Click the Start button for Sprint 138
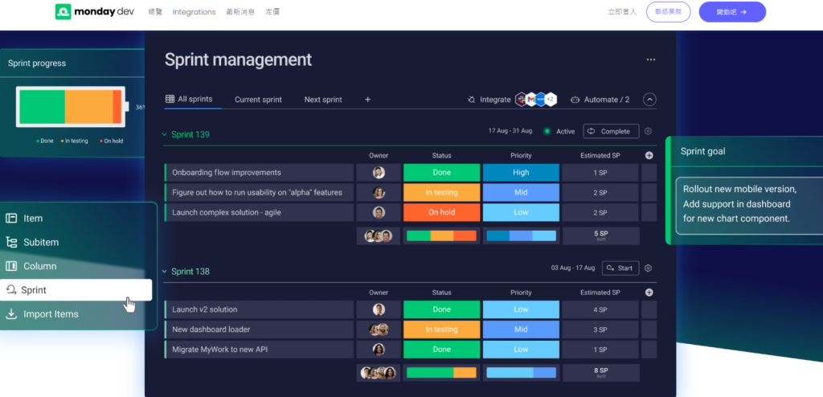Viewport: 823px width, 397px height. click(x=620, y=268)
